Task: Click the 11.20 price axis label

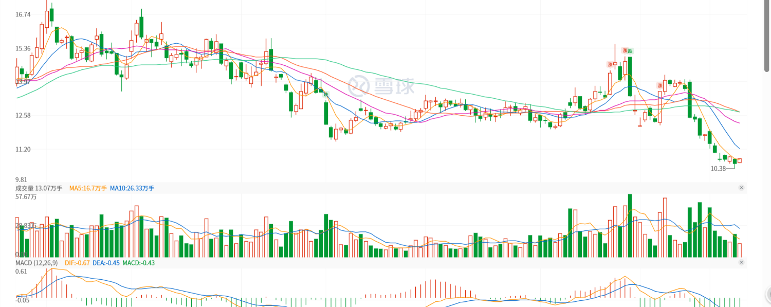Action: [x=23, y=149]
